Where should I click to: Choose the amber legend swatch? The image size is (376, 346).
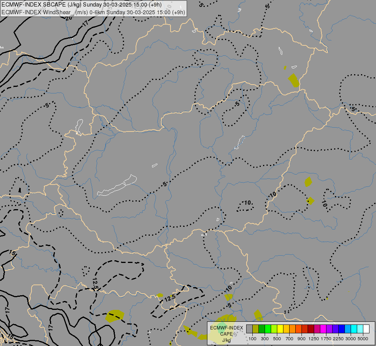click(x=286, y=329)
